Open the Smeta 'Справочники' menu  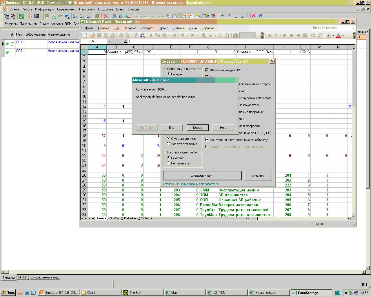coord(67,9)
